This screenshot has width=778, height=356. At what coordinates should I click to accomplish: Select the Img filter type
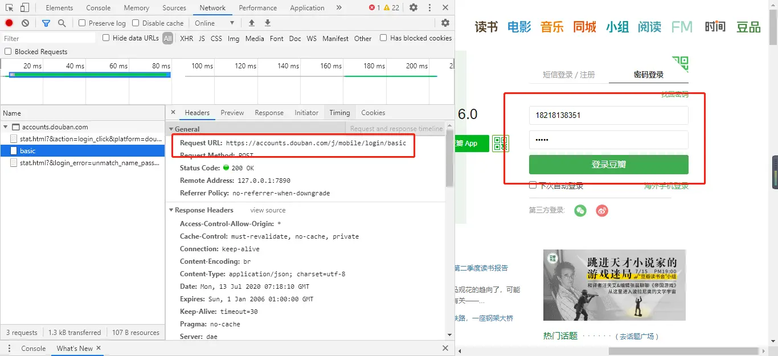pyautogui.click(x=234, y=38)
